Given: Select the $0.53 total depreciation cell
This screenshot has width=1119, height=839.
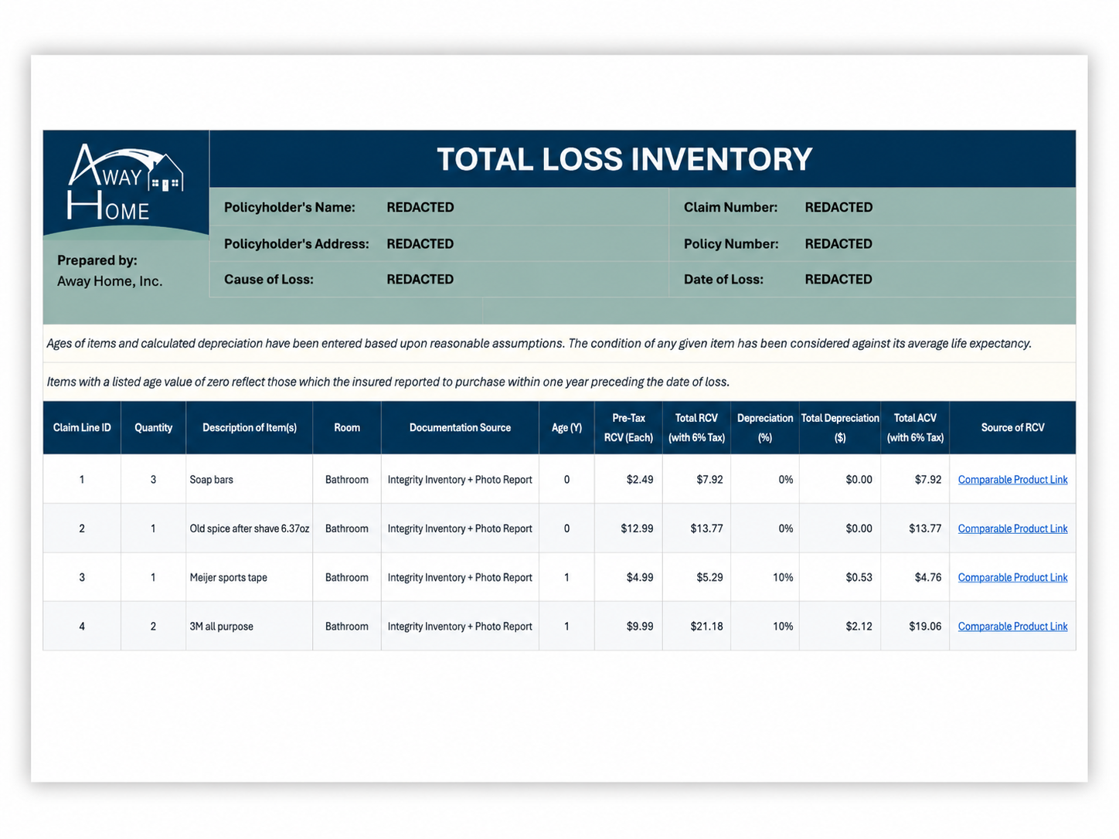Looking at the screenshot, I should (x=840, y=577).
